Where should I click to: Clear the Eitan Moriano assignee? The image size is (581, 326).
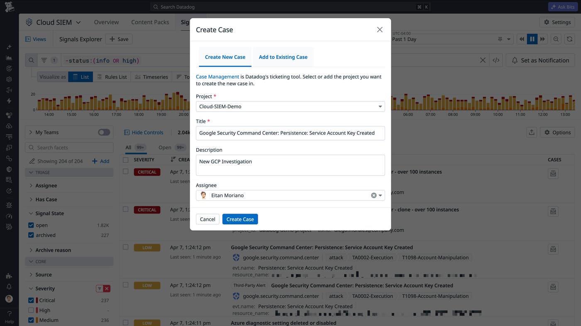[373, 195]
